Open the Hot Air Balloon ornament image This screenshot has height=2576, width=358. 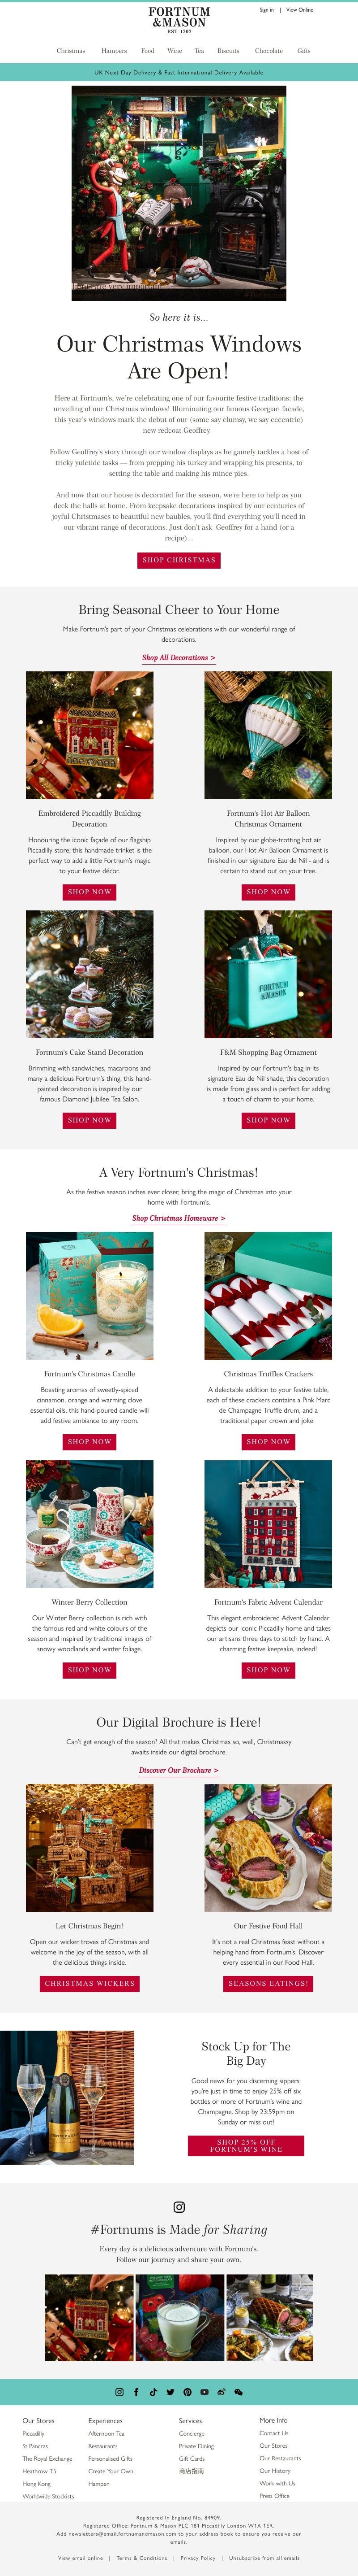pyautogui.click(x=268, y=735)
